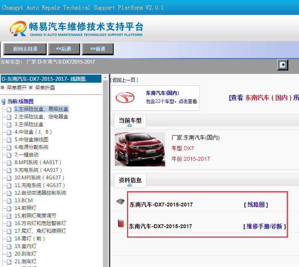The width and height of the screenshot is (299, 267).
Task: Click 返回主目录 button
Action: click(x=25, y=49)
